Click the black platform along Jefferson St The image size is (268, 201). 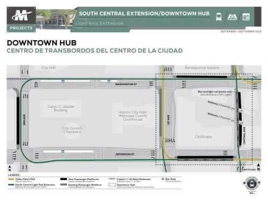[x=205, y=157]
